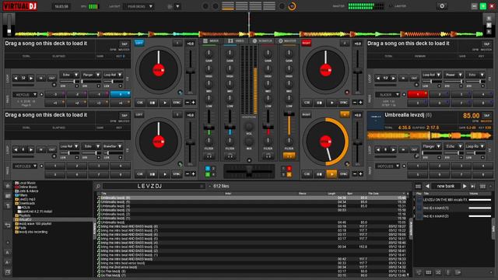
Task: Toggle headphone cue on the blue mixer channel
Action: 230,156
